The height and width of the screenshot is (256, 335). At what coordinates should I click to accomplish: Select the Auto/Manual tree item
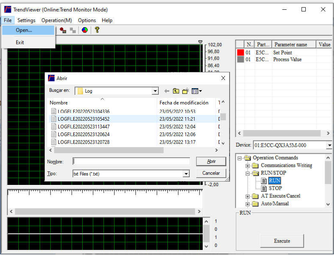[x=275, y=204]
